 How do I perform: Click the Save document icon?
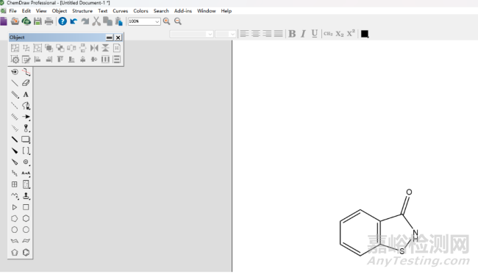(x=38, y=21)
